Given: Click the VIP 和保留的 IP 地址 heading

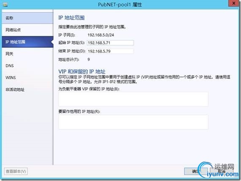Looking at the screenshot, I should (82, 71).
